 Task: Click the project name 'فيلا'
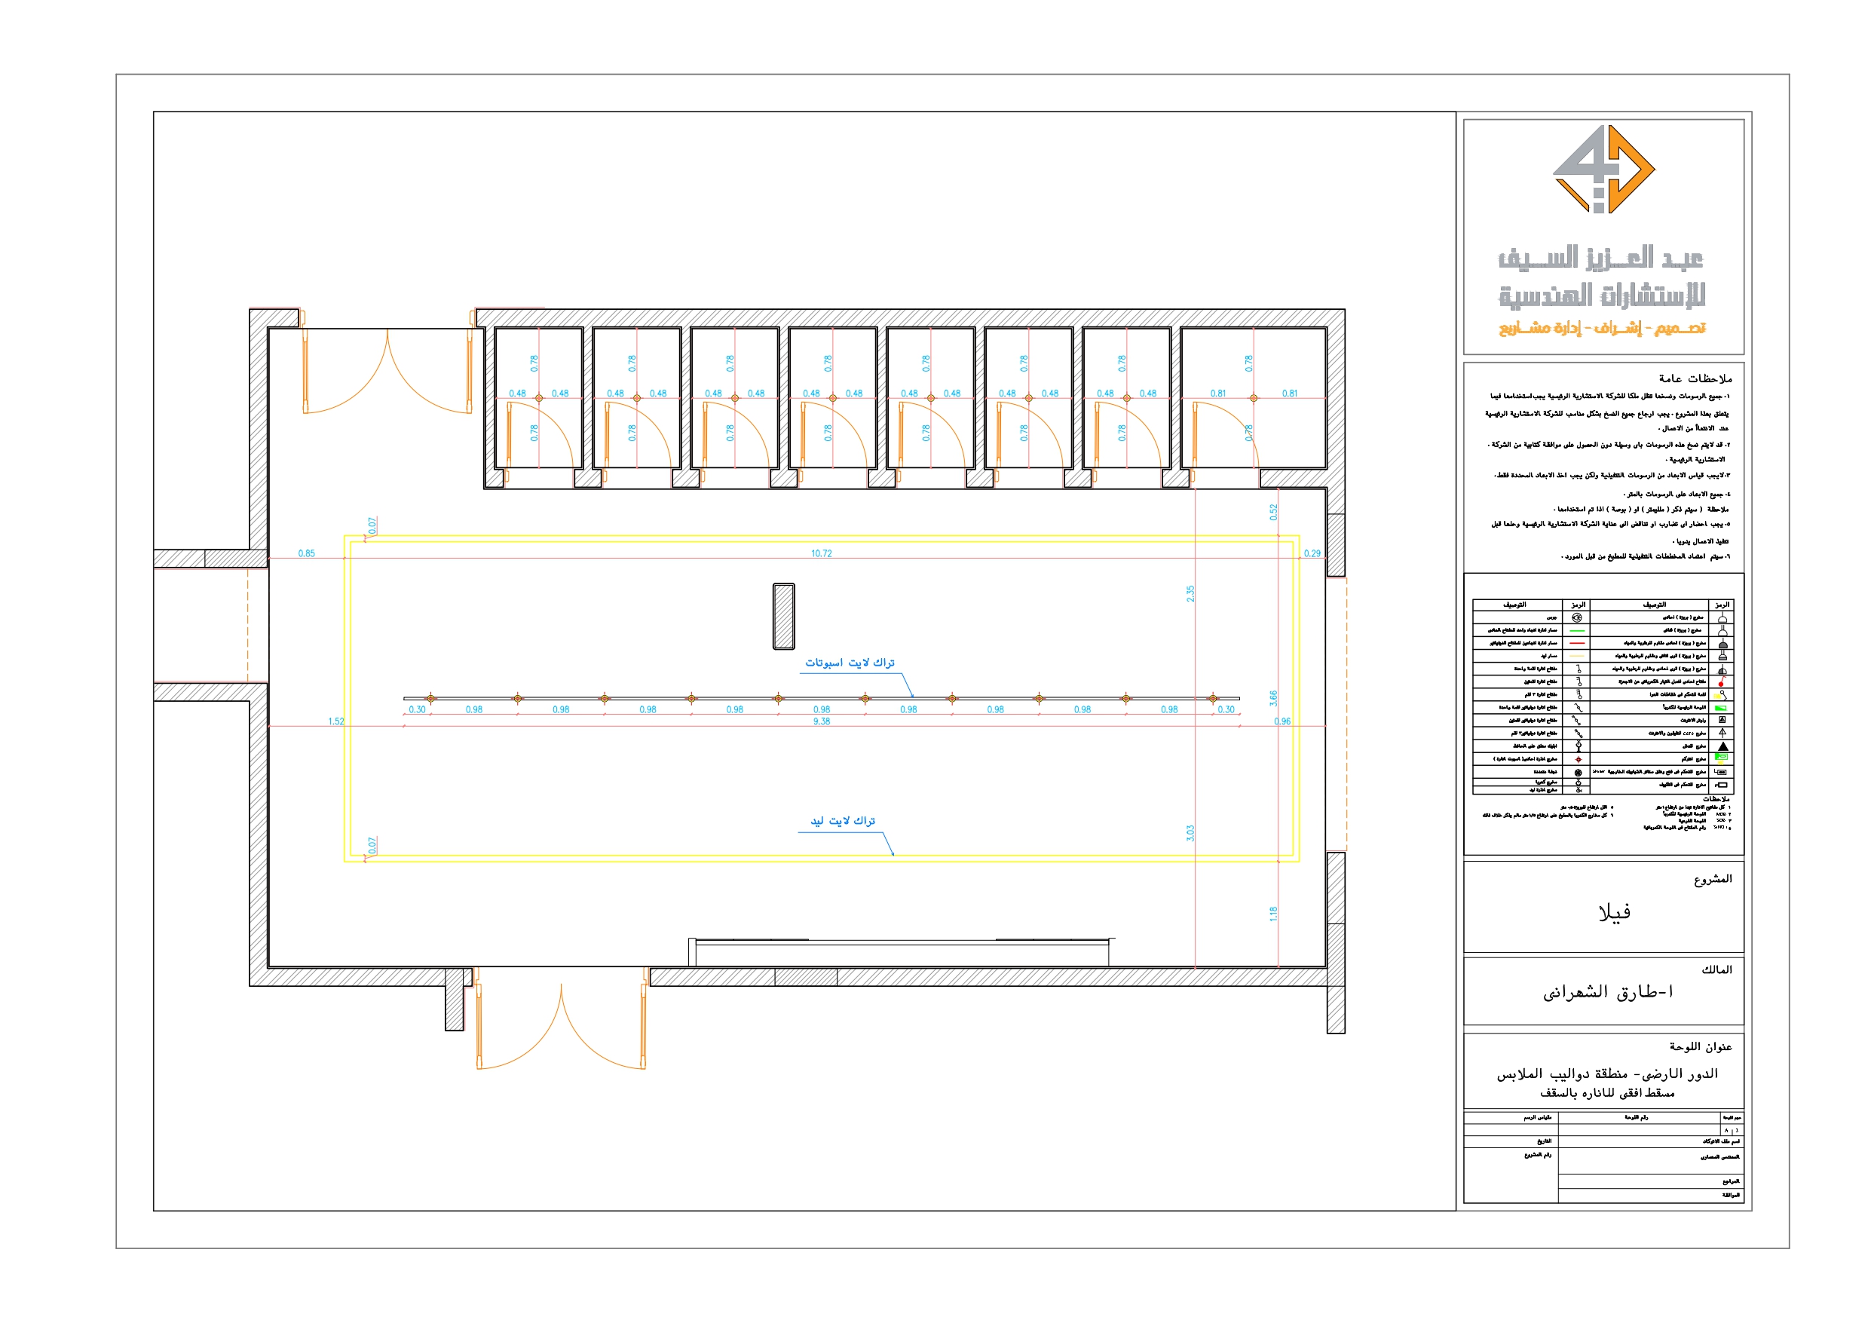click(x=1614, y=912)
